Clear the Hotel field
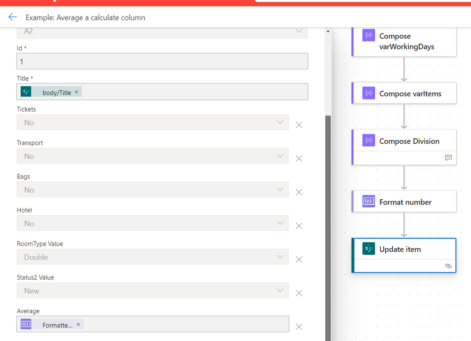This screenshot has width=471, height=341. (x=299, y=226)
